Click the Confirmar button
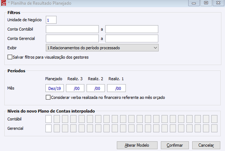This screenshot has height=151, width=225. pyautogui.click(x=175, y=145)
